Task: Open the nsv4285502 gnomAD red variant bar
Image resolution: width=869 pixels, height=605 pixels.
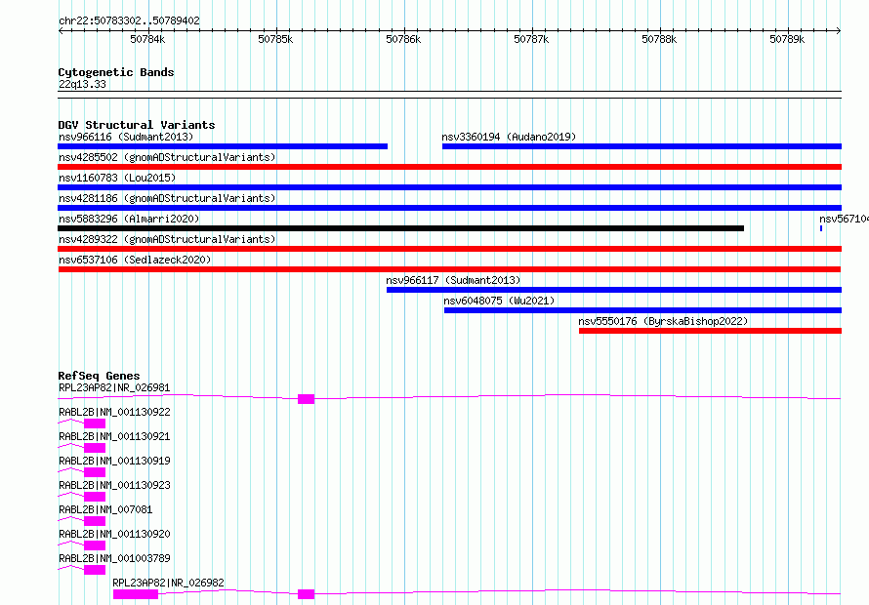Action: [x=449, y=167]
